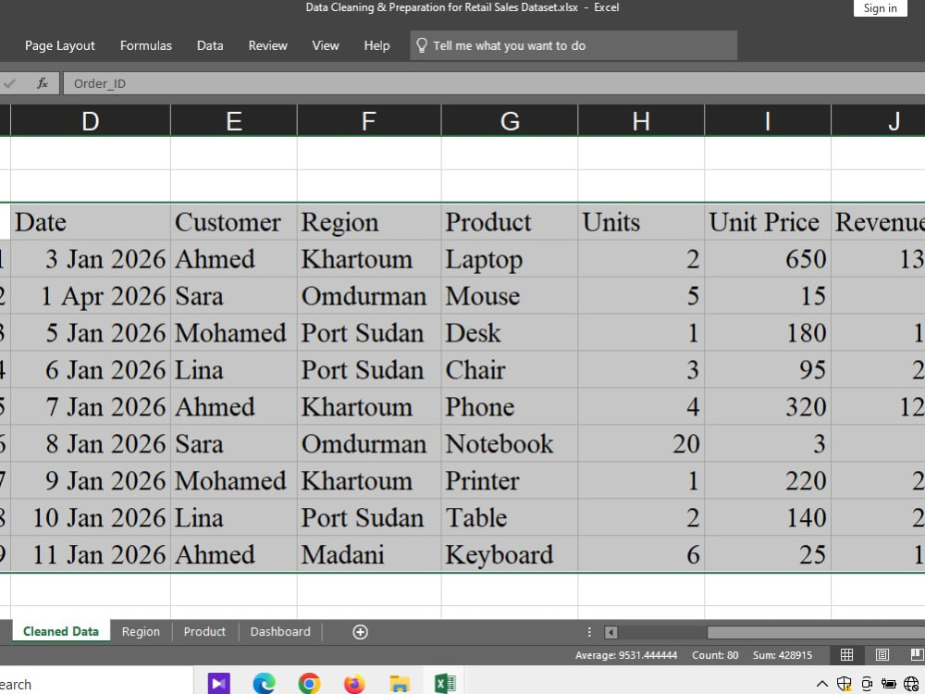The height and width of the screenshot is (694, 925).
Task: Click the Revenue header cell
Action: click(x=879, y=222)
